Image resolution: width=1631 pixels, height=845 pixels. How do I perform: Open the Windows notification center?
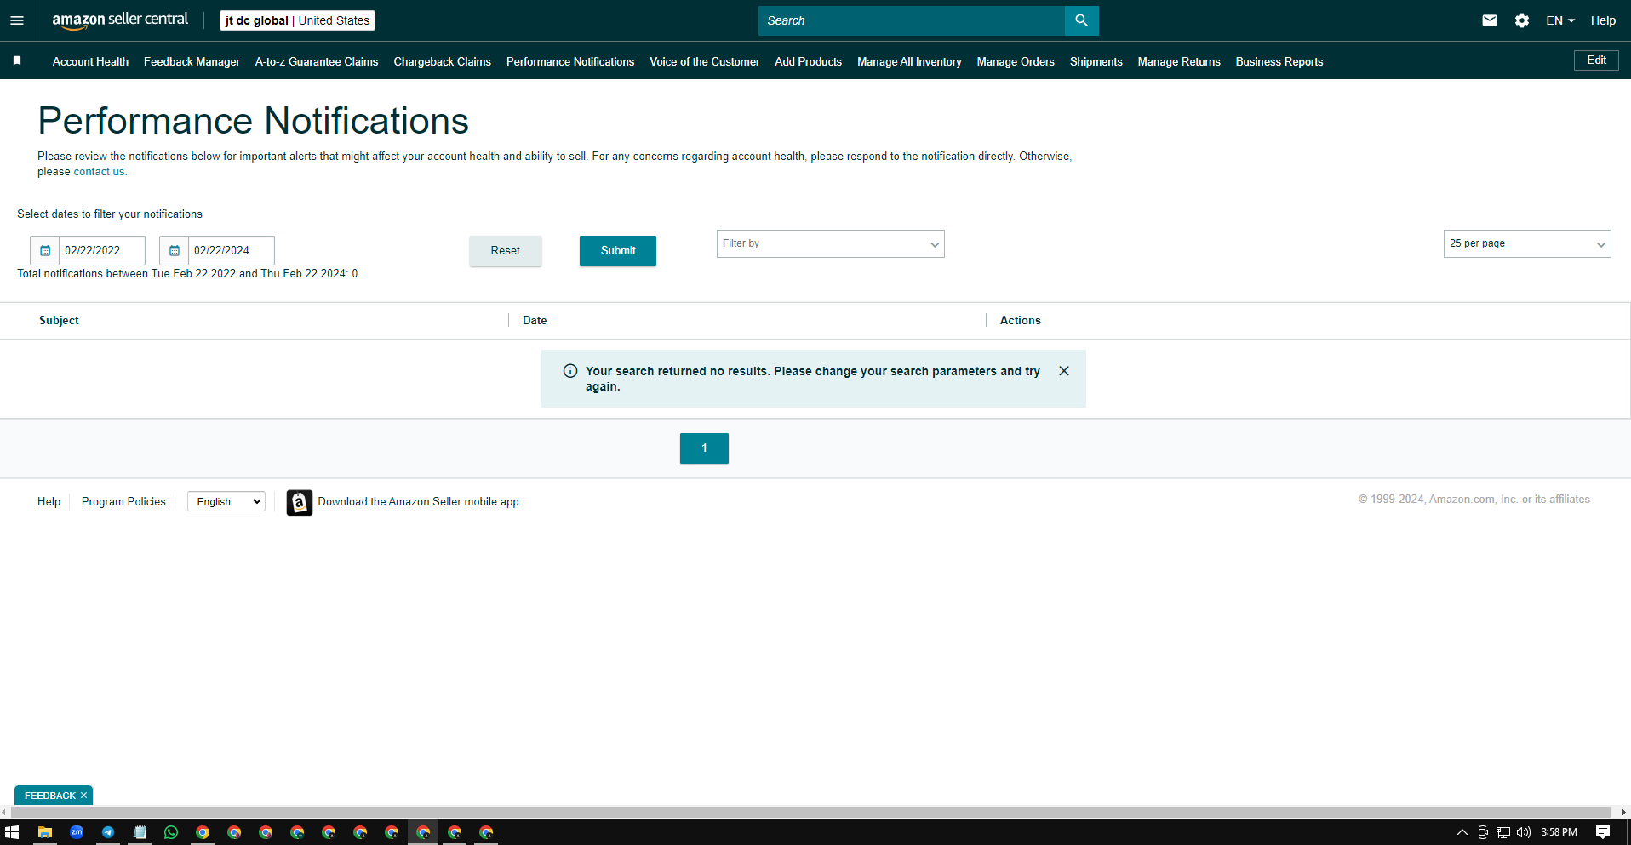point(1603,832)
